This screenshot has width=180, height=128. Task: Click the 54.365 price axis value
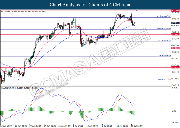(175, 59)
